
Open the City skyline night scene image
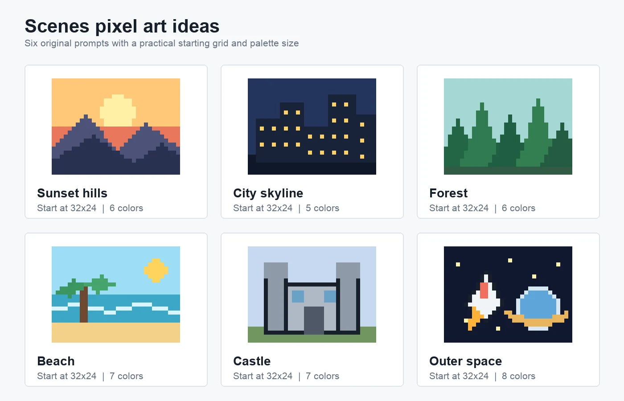[x=312, y=127]
